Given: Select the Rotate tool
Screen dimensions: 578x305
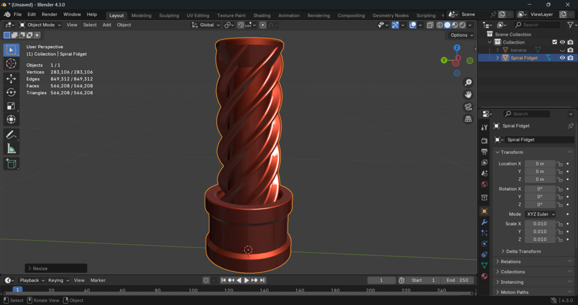Looking at the screenshot, I should tap(11, 92).
